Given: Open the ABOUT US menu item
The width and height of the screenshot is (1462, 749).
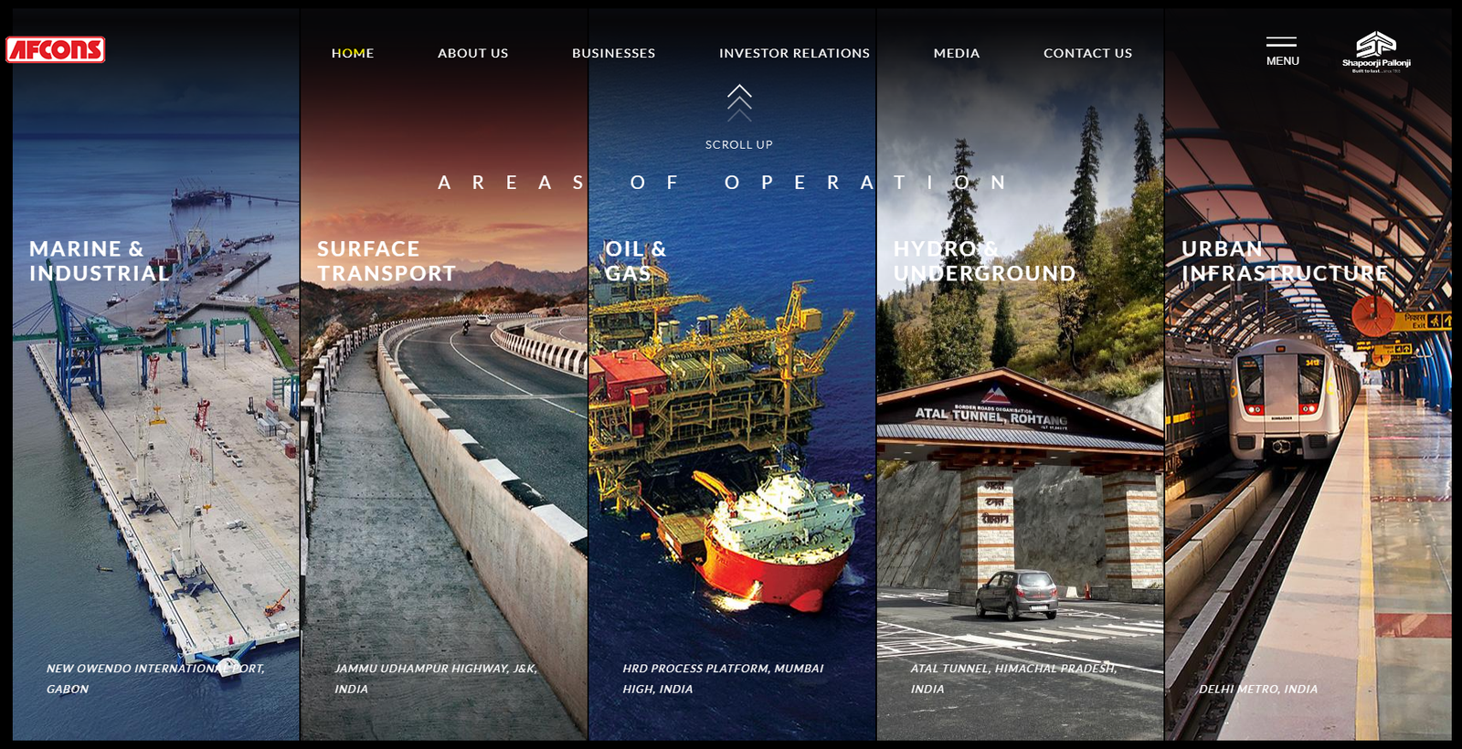Looking at the screenshot, I should coord(472,53).
